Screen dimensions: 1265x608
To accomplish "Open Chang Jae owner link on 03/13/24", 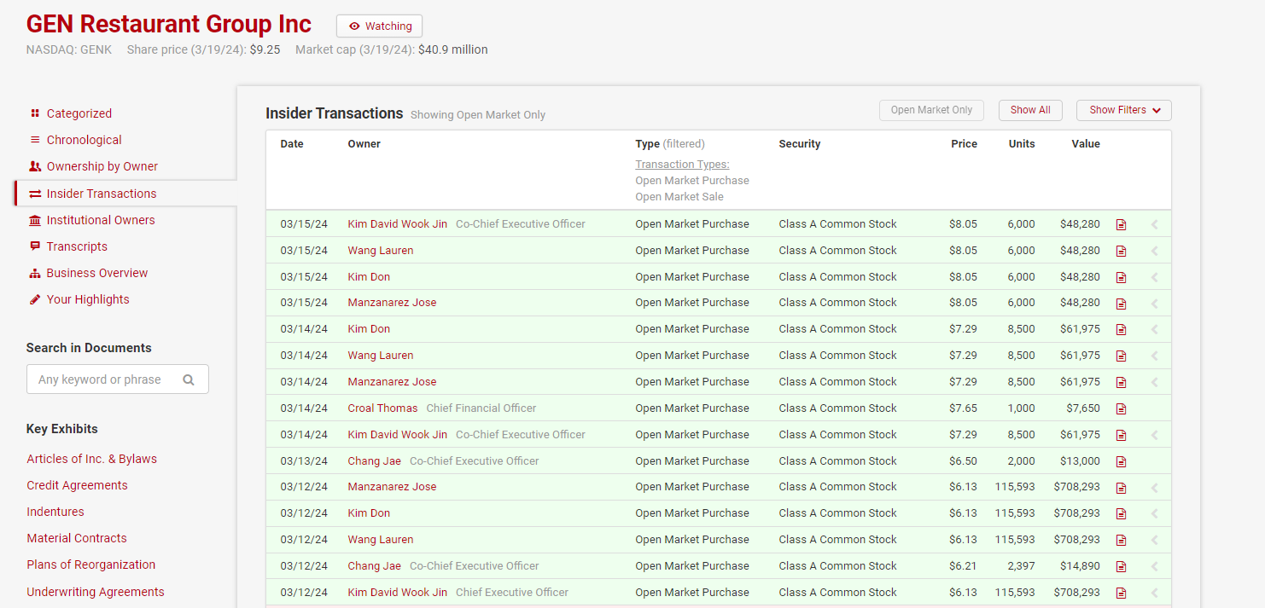I will [x=375, y=461].
